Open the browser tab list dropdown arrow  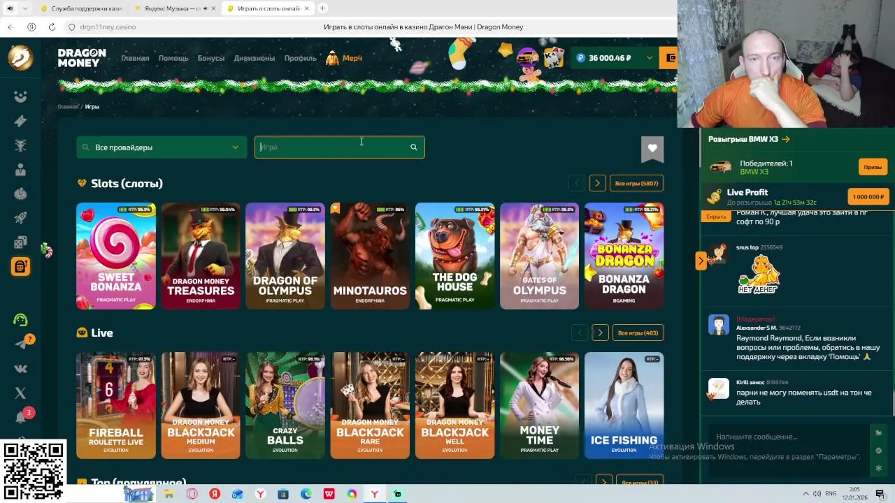[25, 8]
